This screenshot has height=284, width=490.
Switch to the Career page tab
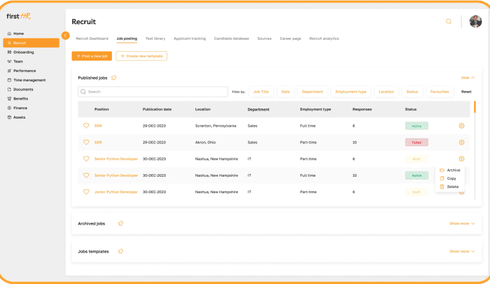coord(290,38)
